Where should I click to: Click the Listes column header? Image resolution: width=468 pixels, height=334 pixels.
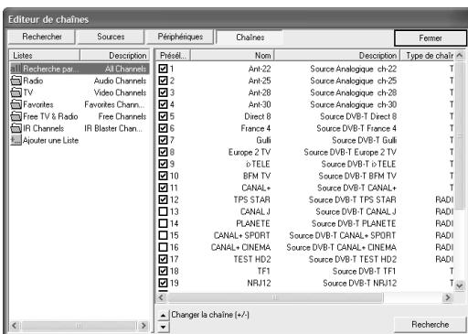click(x=45, y=56)
